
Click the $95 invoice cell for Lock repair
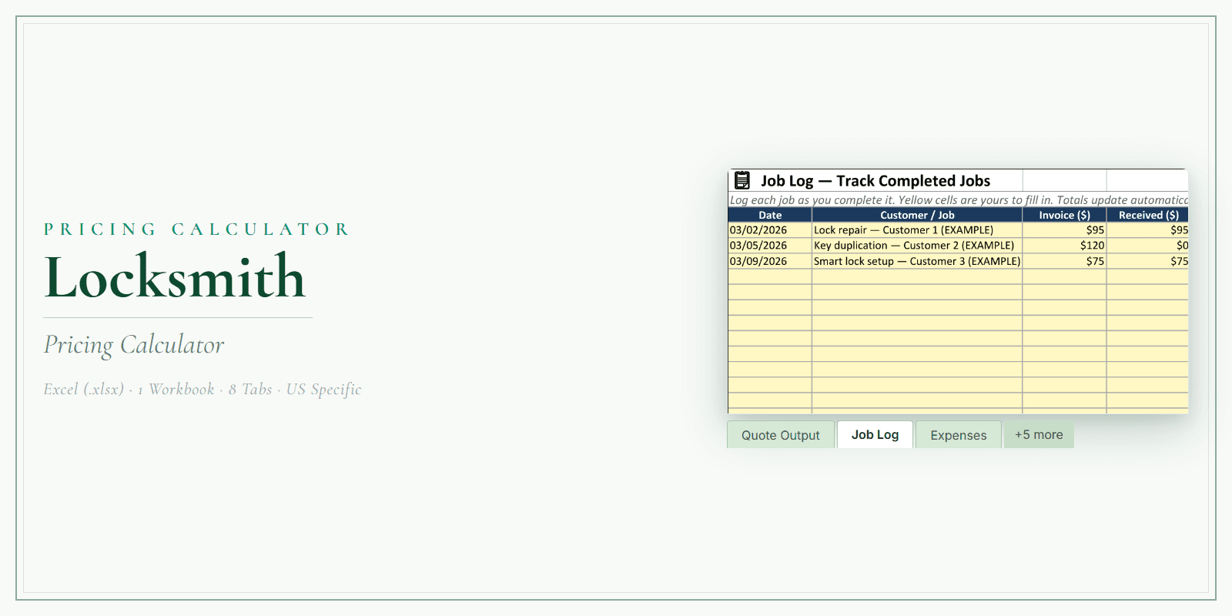click(1064, 230)
